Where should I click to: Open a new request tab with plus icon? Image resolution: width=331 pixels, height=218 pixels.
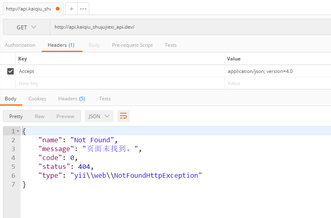pyautogui.click(x=71, y=8)
